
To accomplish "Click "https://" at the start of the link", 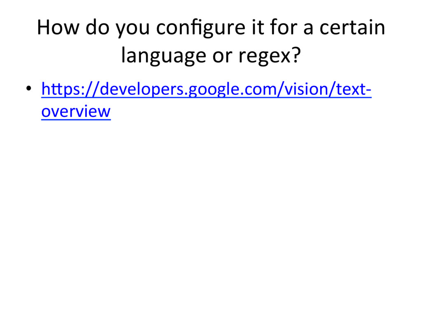I will click(70, 89).
